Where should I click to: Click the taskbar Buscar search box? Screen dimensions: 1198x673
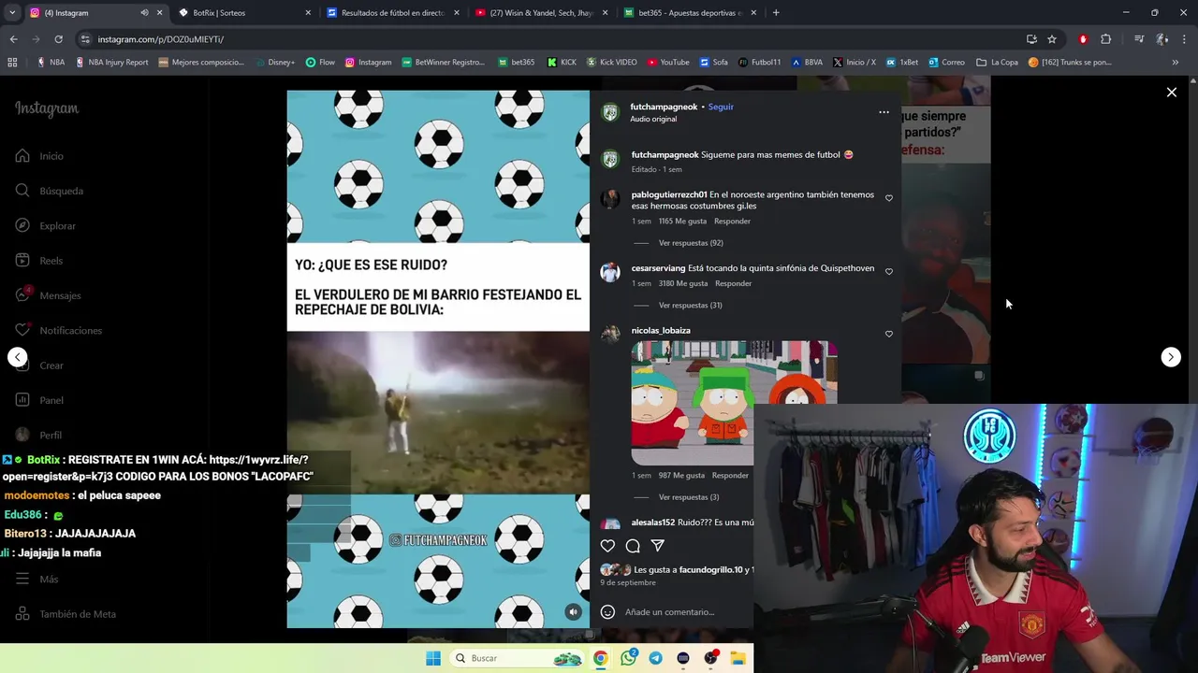click(517, 658)
